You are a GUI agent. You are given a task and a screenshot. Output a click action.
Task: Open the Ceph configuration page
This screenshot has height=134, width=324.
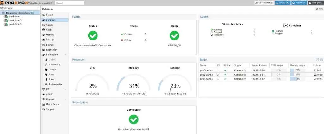point(48,30)
